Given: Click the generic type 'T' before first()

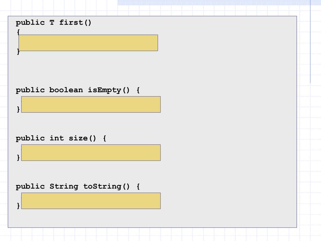Looking at the screenshot, I should [x=52, y=22].
